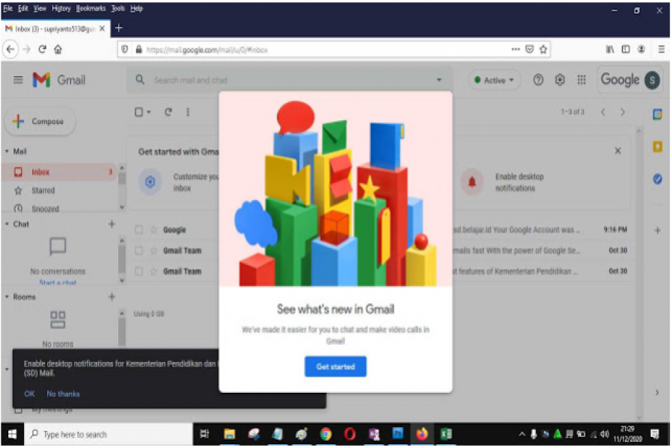Open the Active status dropdown
This screenshot has height=448, width=672.
point(494,80)
